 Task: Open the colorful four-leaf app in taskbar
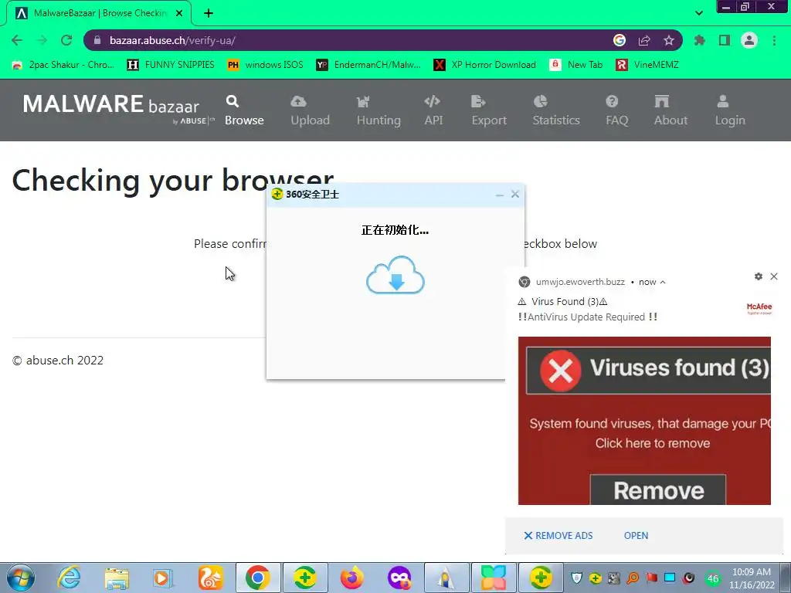494,578
